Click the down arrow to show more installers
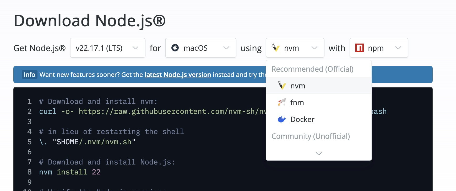Viewport: 456px width, 191px height. tap(319, 153)
